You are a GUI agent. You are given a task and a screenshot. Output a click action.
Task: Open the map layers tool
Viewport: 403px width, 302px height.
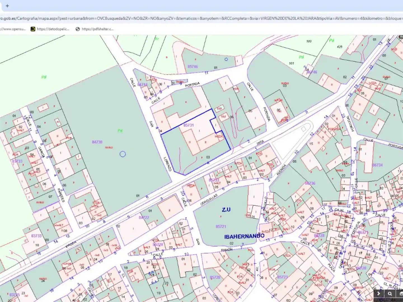pos(400,293)
